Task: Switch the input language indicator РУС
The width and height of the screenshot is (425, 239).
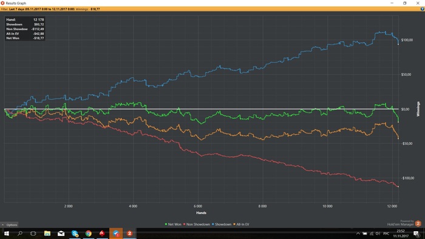Action: (386, 234)
